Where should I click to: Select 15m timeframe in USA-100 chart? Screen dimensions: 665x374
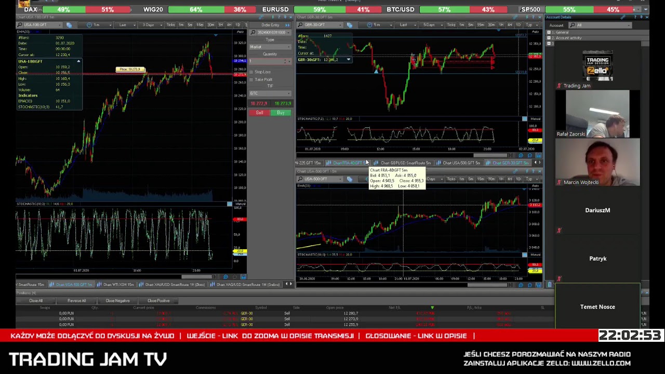click(200, 25)
